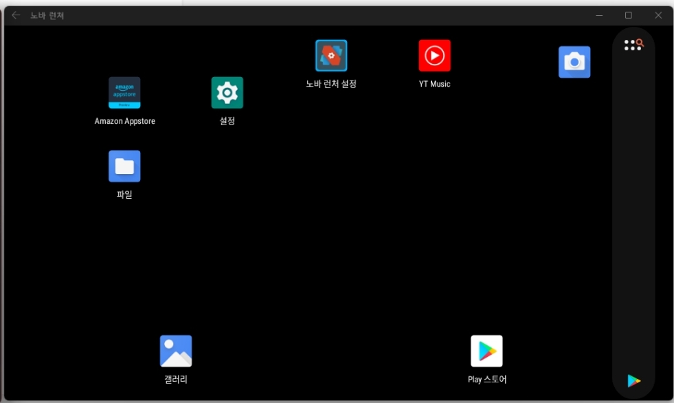Click the 파일 label text
This screenshot has height=403, width=674.
[x=124, y=195]
